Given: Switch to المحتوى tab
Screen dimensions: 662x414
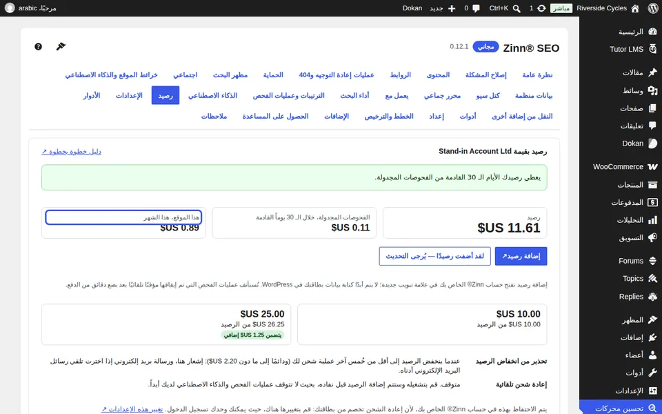Looking at the screenshot, I should click(439, 75).
